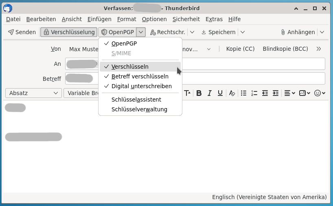Open Schlüsselassistent from the menu
Screen dimensions: 333x206
140,100
